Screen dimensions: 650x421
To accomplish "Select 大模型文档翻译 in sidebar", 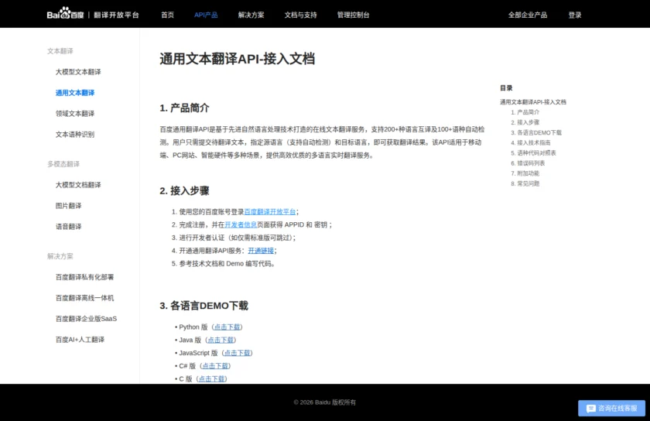I will [x=78, y=185].
